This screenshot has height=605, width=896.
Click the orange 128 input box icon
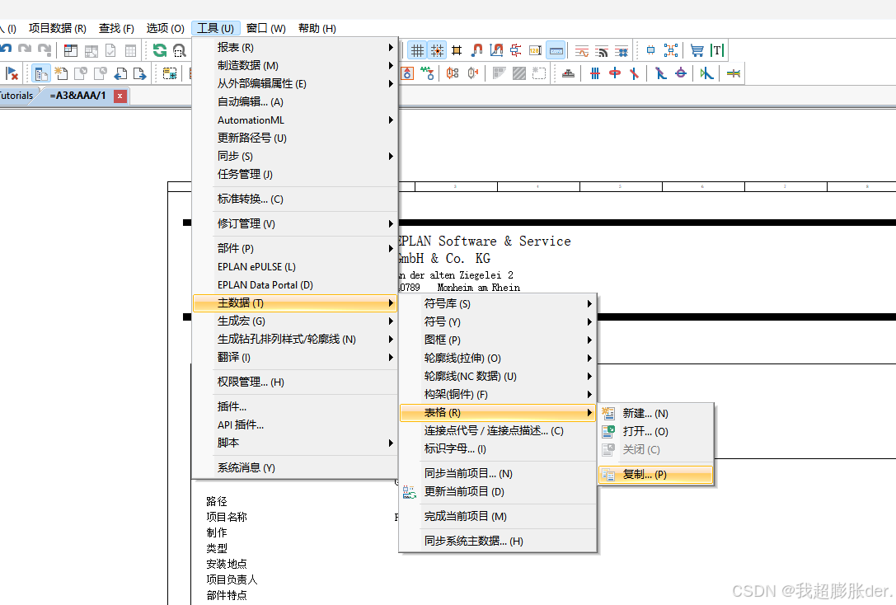(x=536, y=50)
